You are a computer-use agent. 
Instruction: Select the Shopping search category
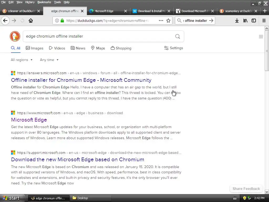tap(121, 48)
